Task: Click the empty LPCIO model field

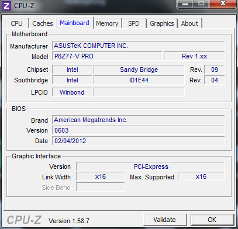Action: click(139, 92)
